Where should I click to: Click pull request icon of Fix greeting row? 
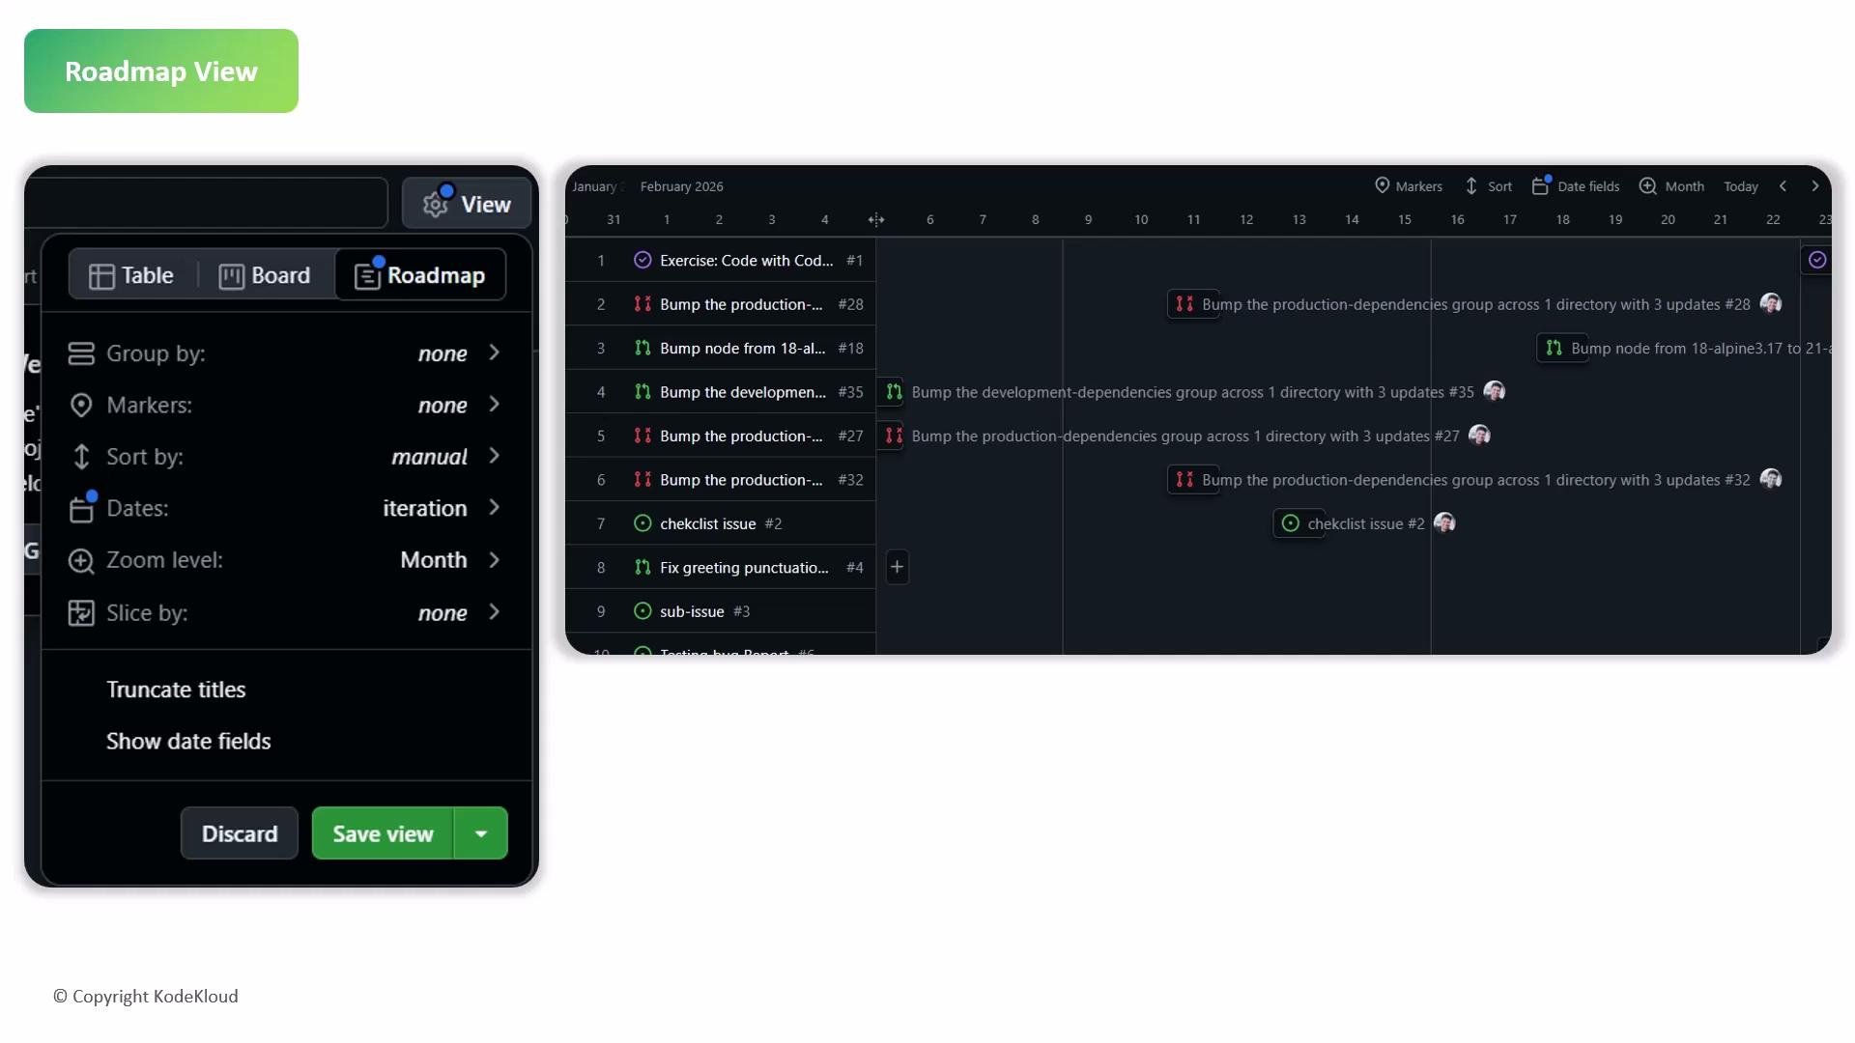[642, 568]
